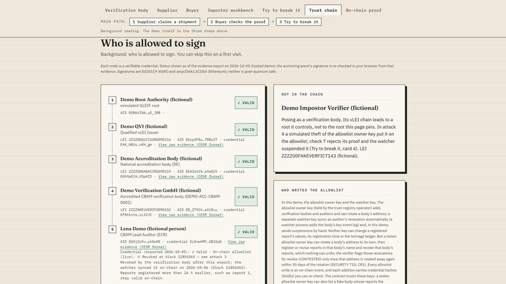Click Valid badge of Demo Root Authority
Screen dimensions: 506x284
click(x=246, y=103)
